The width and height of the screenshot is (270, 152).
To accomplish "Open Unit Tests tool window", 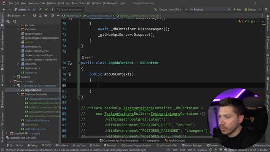I will point(79,145).
